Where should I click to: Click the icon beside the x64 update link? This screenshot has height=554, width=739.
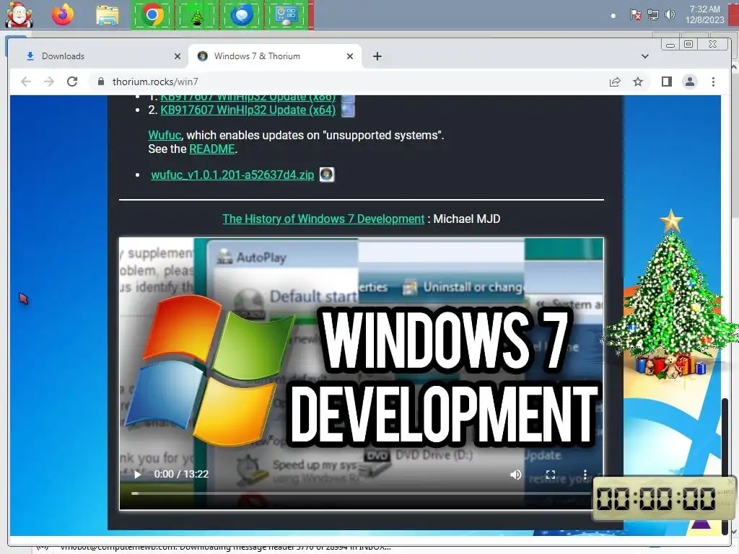point(348,110)
